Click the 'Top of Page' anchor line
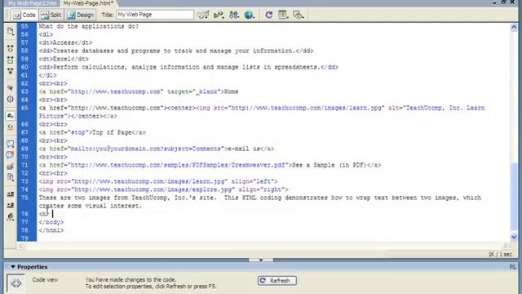 click(92, 132)
